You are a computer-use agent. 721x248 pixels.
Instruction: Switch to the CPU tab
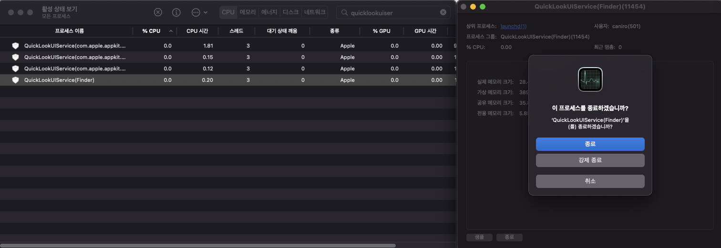[x=228, y=12]
